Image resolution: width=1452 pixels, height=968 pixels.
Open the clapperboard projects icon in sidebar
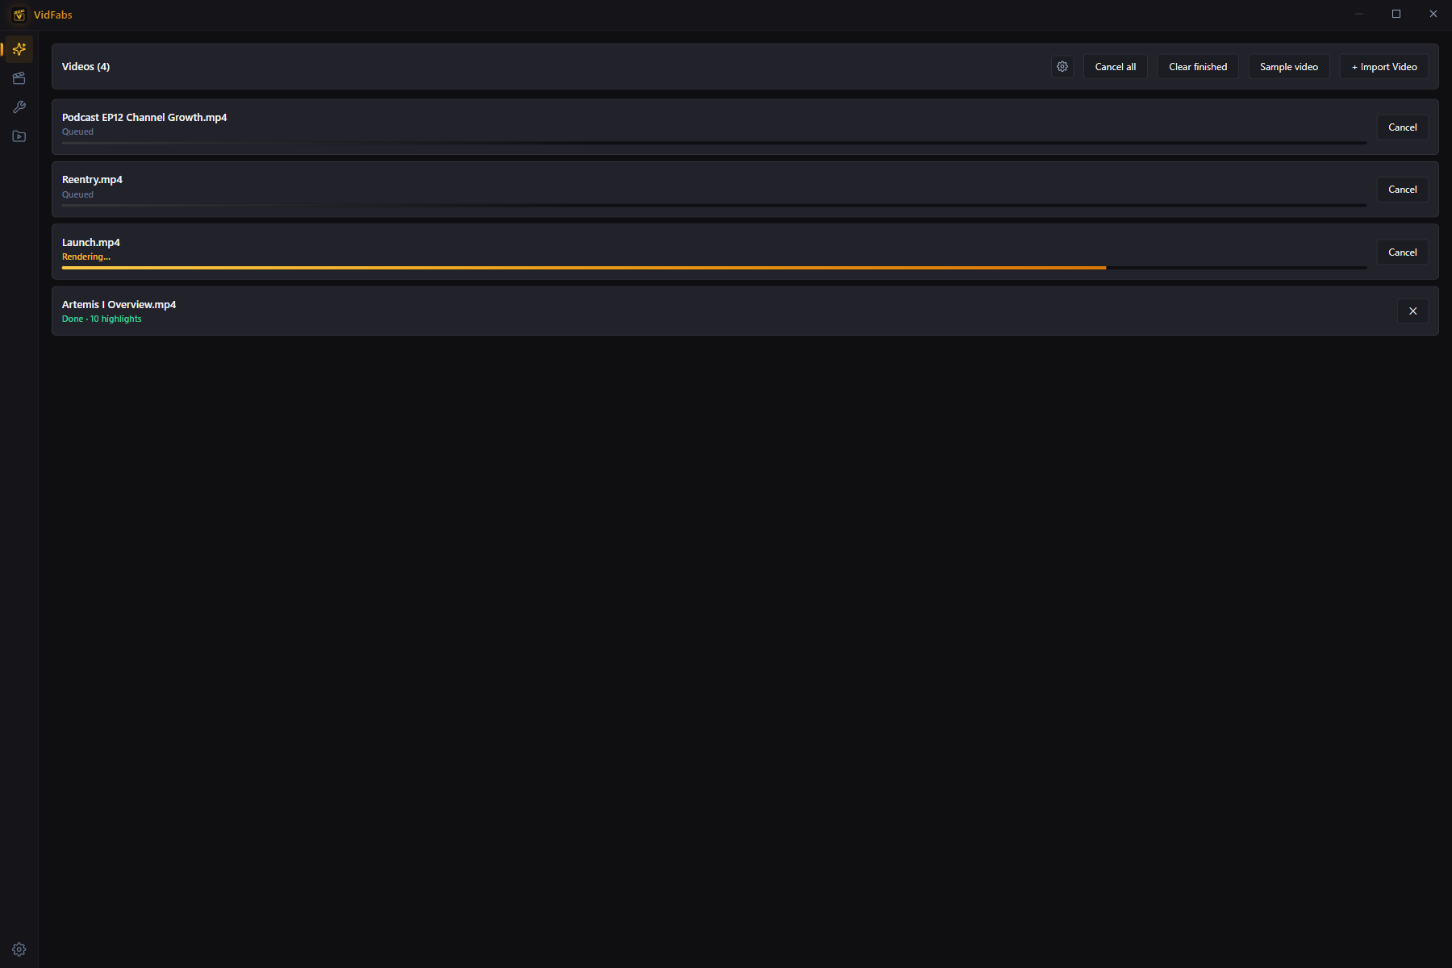(19, 78)
